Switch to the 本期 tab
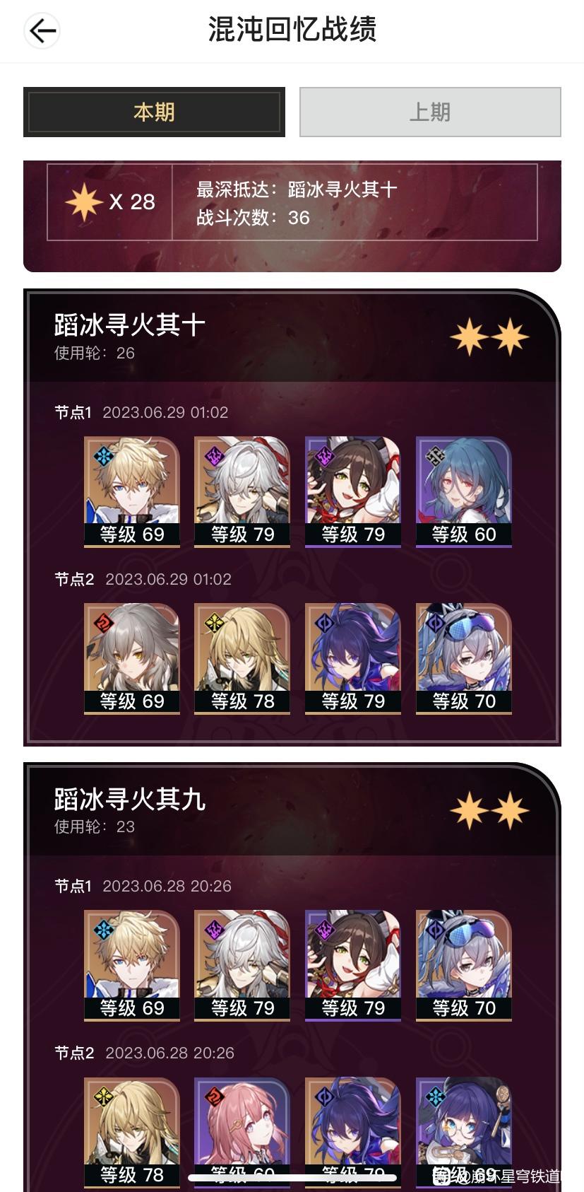This screenshot has width=584, height=1192. [154, 112]
